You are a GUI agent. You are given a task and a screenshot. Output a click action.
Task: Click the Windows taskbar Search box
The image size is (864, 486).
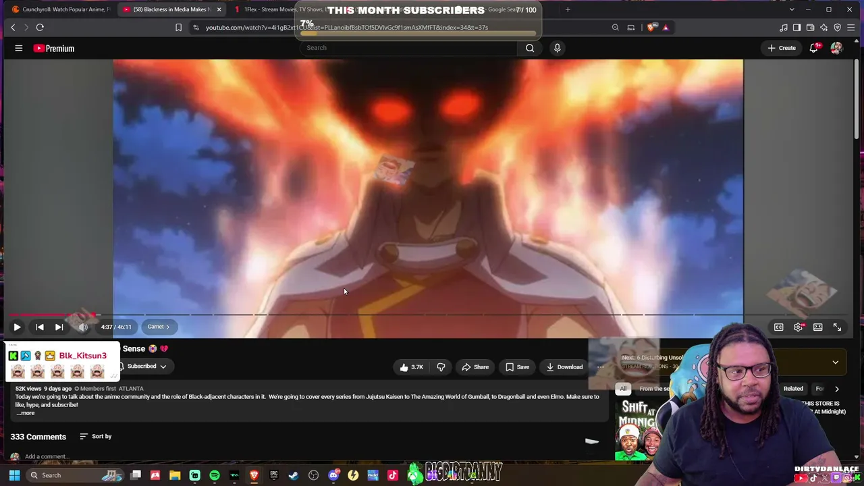click(x=76, y=475)
